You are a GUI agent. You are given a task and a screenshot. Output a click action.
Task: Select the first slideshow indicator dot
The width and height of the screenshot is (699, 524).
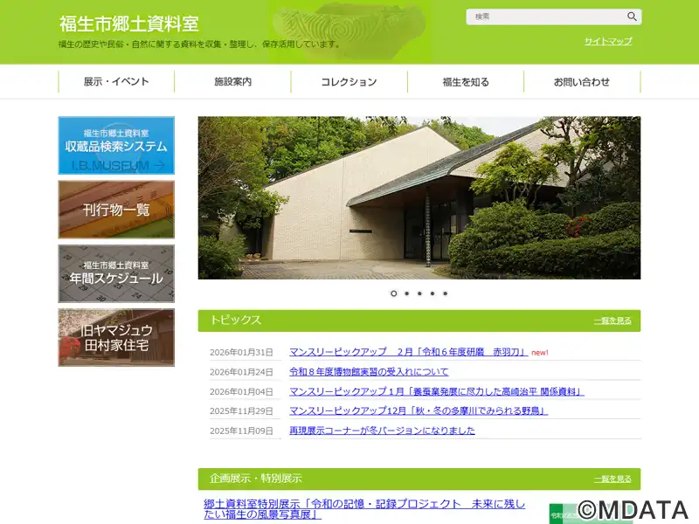click(394, 293)
